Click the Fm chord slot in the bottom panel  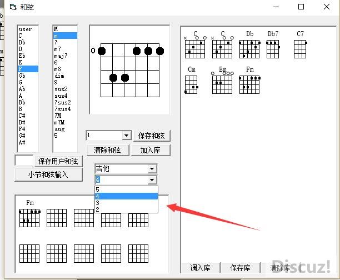[30, 218]
